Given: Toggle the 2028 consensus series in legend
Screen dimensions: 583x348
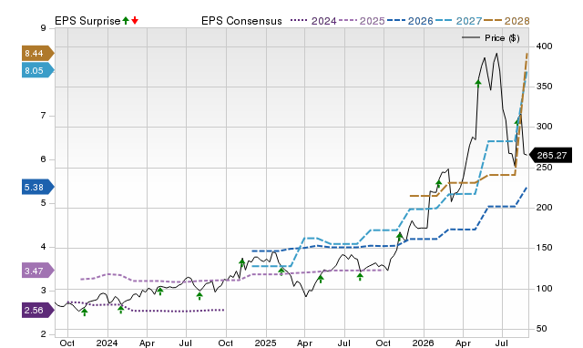Looking at the screenshot, I should click(x=506, y=21).
